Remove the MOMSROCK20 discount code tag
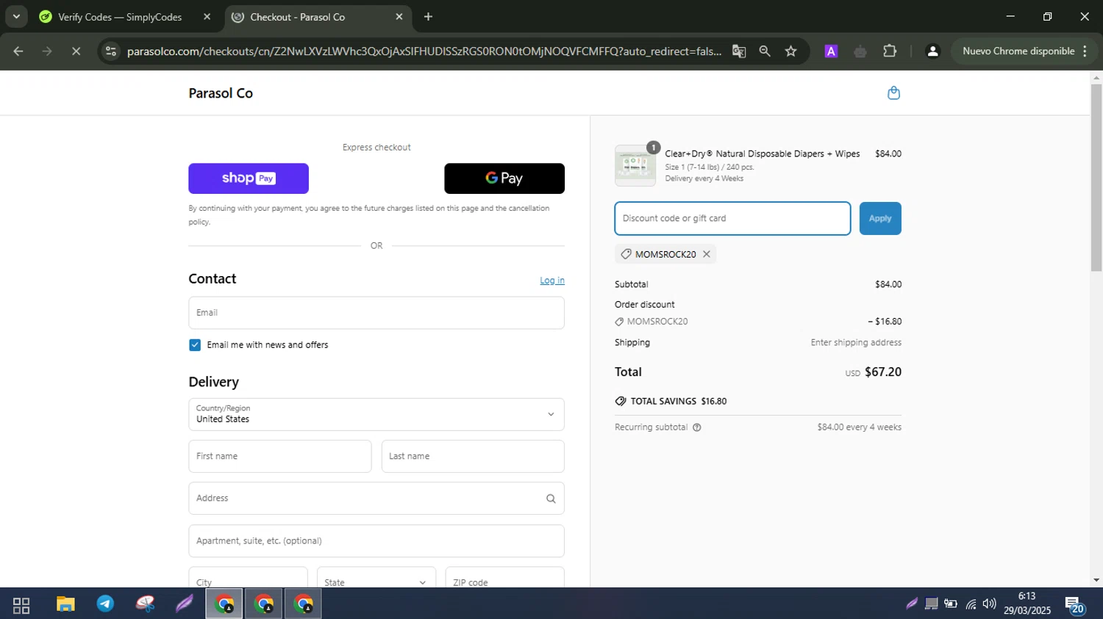The image size is (1103, 619). (707, 254)
